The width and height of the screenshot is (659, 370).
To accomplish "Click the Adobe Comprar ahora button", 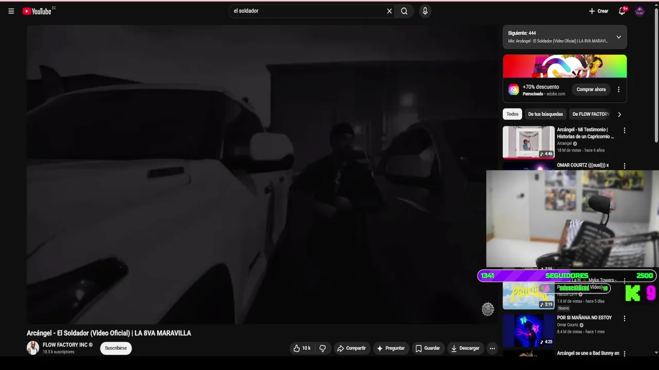I will (x=591, y=89).
